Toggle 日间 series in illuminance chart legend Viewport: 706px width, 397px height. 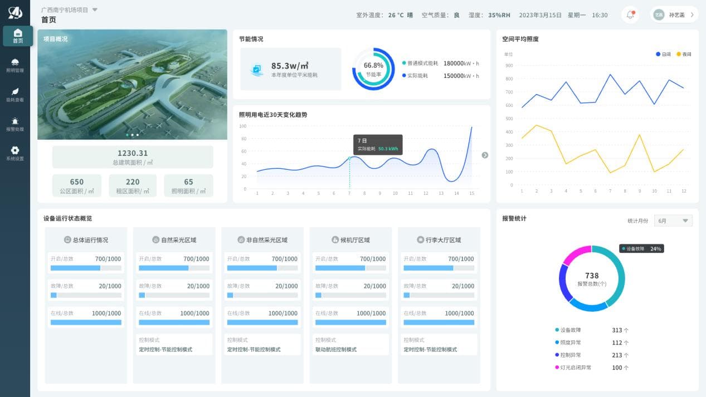point(663,54)
